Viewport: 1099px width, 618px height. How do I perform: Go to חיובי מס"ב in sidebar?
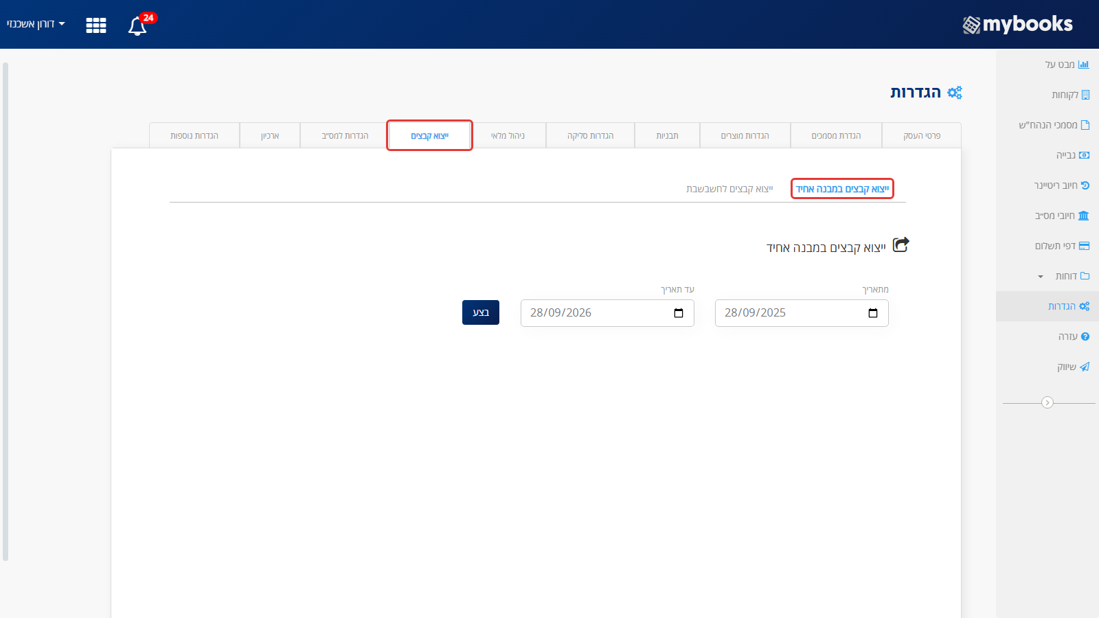(x=1047, y=216)
